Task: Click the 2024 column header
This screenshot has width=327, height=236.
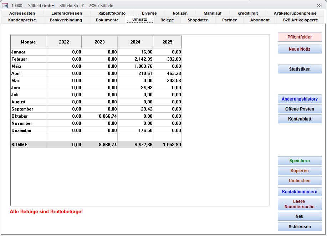Action: coord(135,42)
